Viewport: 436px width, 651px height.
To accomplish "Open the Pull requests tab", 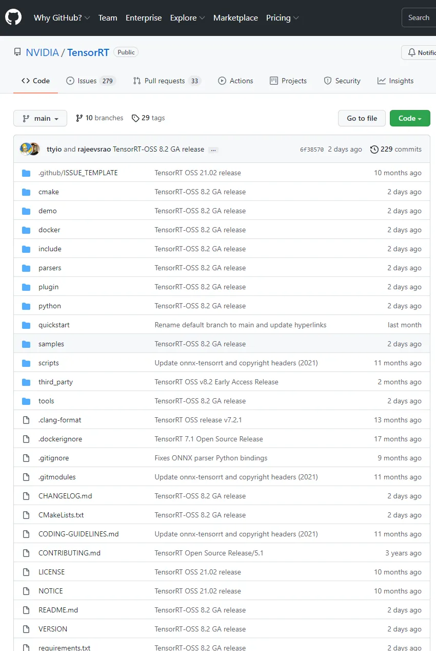I will pos(167,81).
